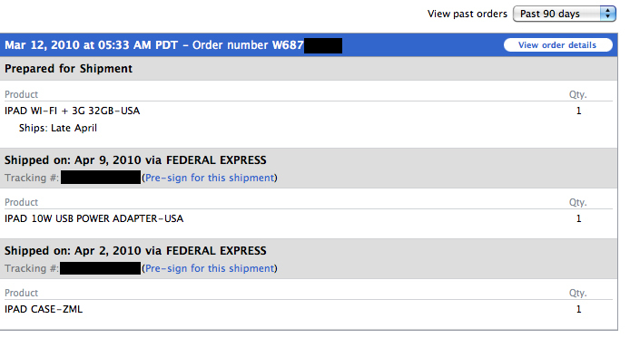Click the dropdown stepper arrows icon
Screen dimensions: 630x338
(608, 14)
